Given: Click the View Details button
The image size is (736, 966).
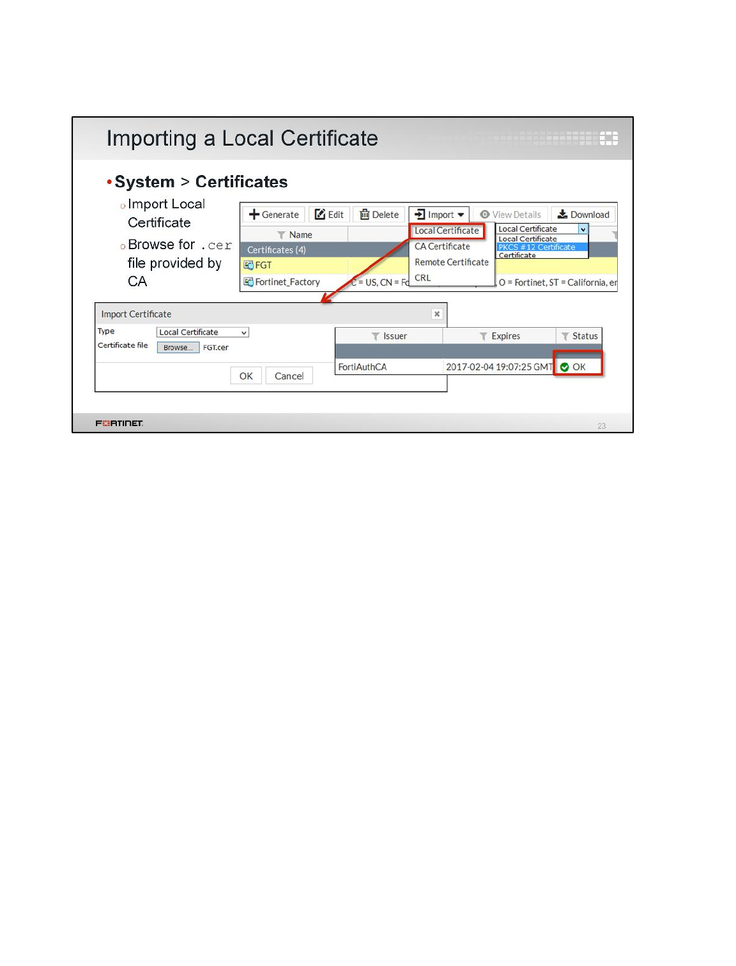Looking at the screenshot, I should pyautogui.click(x=510, y=215).
